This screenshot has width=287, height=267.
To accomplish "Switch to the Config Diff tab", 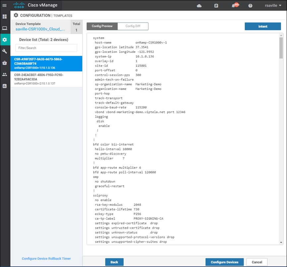I will (133, 26).
